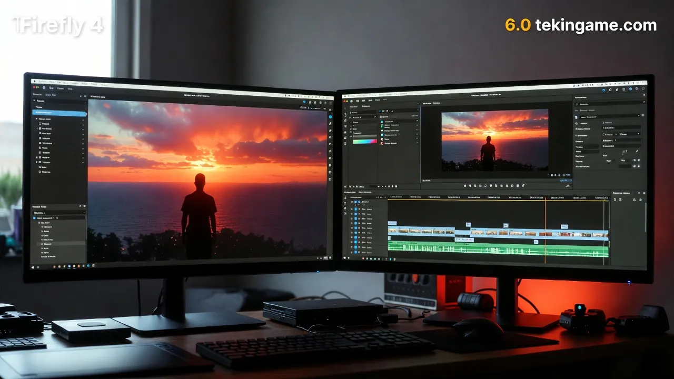This screenshot has width=674, height=379.
Task: Click the Windows Start button on right monitor
Action: pyautogui.click(x=345, y=259)
